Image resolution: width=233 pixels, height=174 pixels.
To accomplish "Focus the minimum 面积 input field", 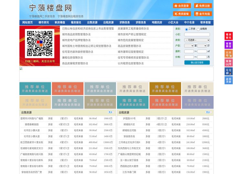I will coord(189,51).
